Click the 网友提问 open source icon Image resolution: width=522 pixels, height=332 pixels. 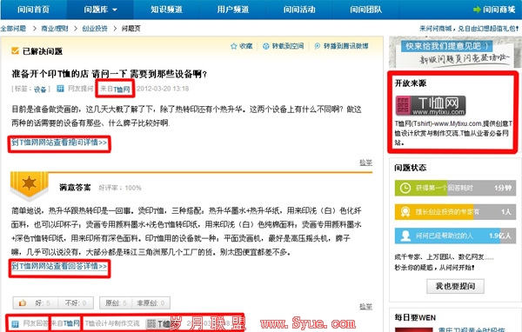tap(61, 89)
